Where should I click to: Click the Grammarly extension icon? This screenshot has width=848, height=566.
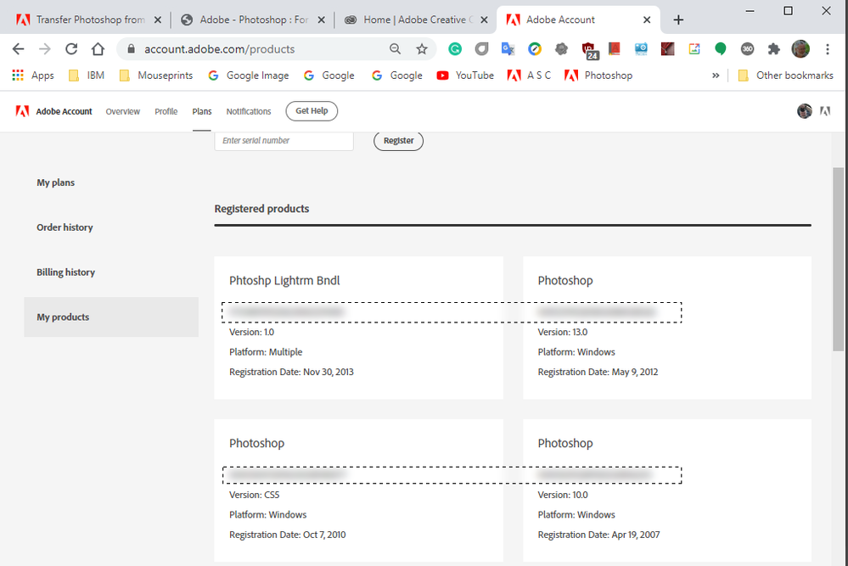click(x=455, y=49)
